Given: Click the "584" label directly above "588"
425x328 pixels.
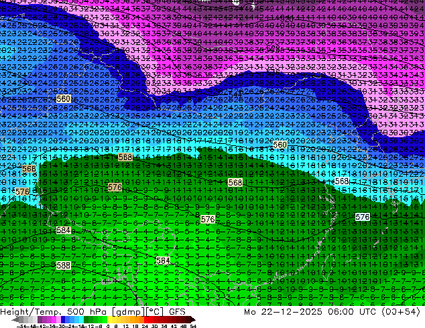Looking at the screenshot, I should [64, 230].
